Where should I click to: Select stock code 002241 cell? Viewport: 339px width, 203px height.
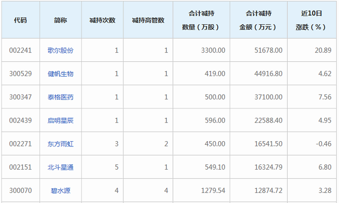[x=21, y=50]
